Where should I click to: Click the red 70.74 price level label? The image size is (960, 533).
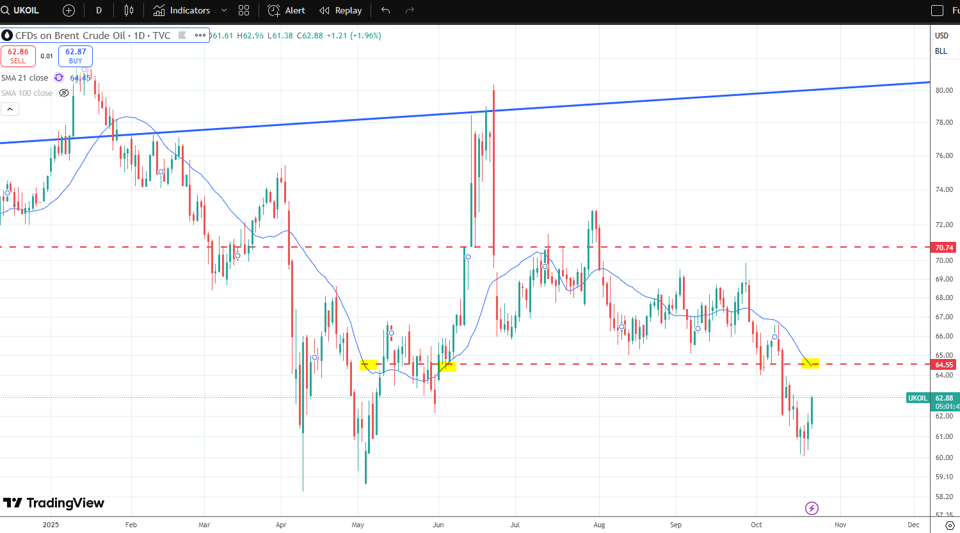tap(944, 248)
